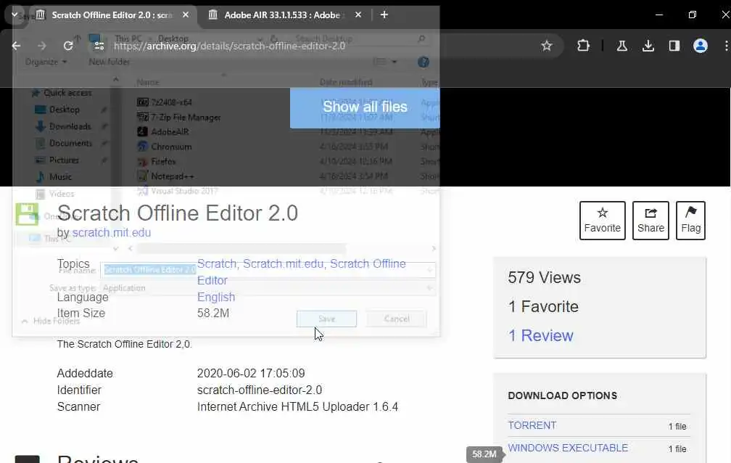
Task: Select the Firefox shortcut in list
Action: [x=157, y=162]
